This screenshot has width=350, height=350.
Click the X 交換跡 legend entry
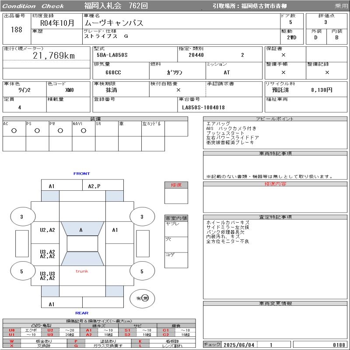pyautogui.click(x=35, y=346)
